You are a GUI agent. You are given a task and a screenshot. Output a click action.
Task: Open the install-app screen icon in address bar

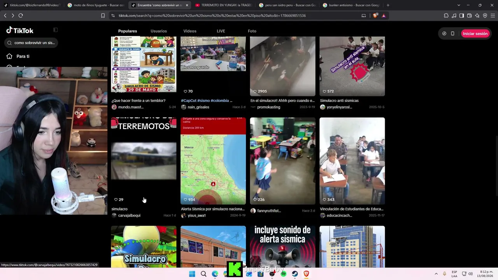coord(364,16)
